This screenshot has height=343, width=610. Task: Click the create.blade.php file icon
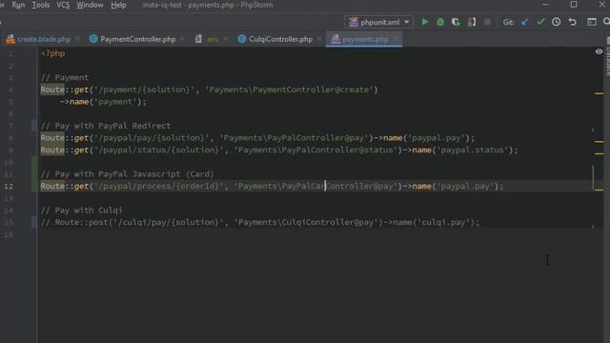[x=10, y=39]
